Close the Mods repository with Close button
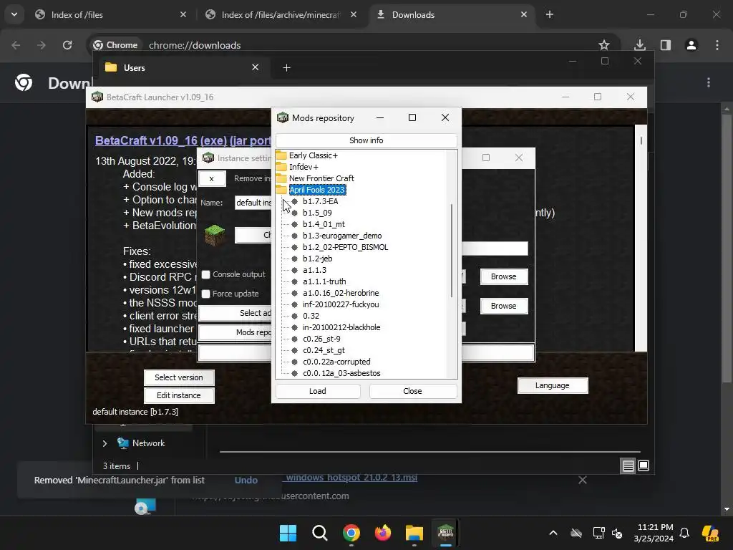Viewport: 733px width, 550px height. point(413,391)
